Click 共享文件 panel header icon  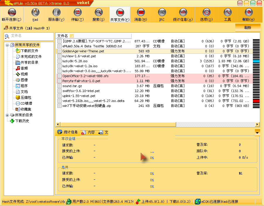coord(6,28)
